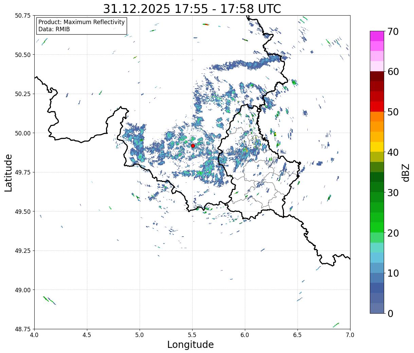The image size is (414, 353).
Task: Select the 'Data: RMIB' legend text
Action: (54, 29)
